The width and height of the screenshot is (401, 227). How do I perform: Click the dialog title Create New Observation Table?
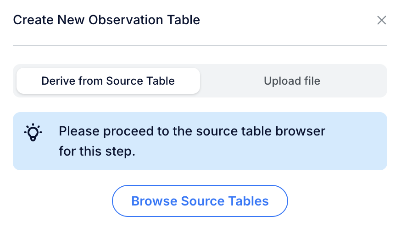[106, 20]
